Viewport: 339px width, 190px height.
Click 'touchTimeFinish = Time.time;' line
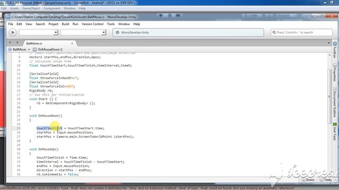click(63, 157)
